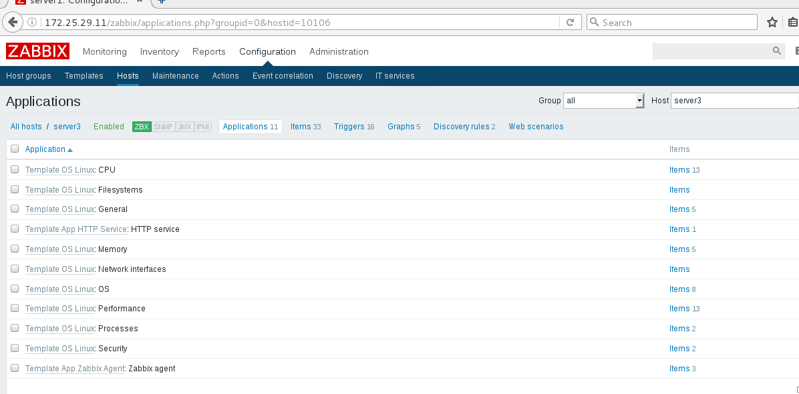The height and width of the screenshot is (394, 799).
Task: Open Items link for Filesystems row
Action: tap(679, 189)
